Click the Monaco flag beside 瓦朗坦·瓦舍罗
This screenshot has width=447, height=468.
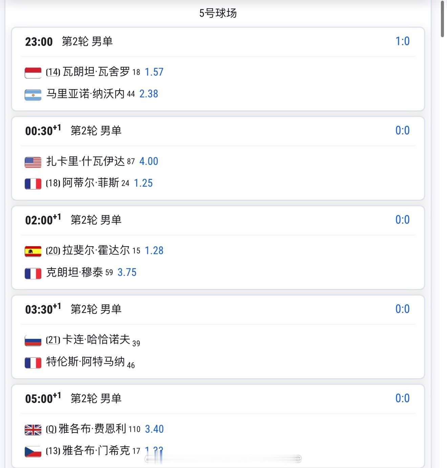pos(33,73)
